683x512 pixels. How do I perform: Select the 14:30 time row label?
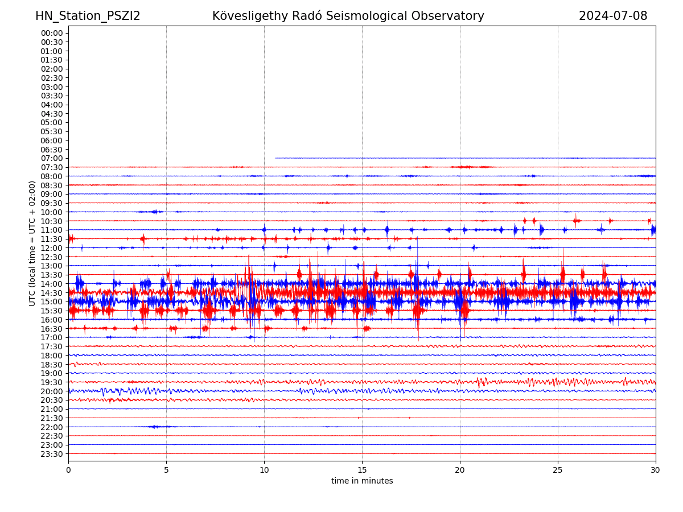(51, 292)
